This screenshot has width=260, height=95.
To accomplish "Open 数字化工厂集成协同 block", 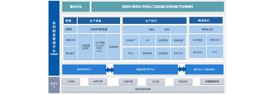I will click(204, 70).
